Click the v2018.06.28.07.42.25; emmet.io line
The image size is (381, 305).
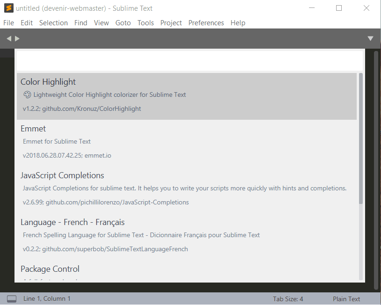[67, 155]
